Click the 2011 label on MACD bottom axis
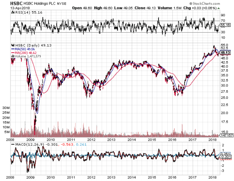This screenshot has height=181, width=234. pyautogui.click(x=71, y=177)
